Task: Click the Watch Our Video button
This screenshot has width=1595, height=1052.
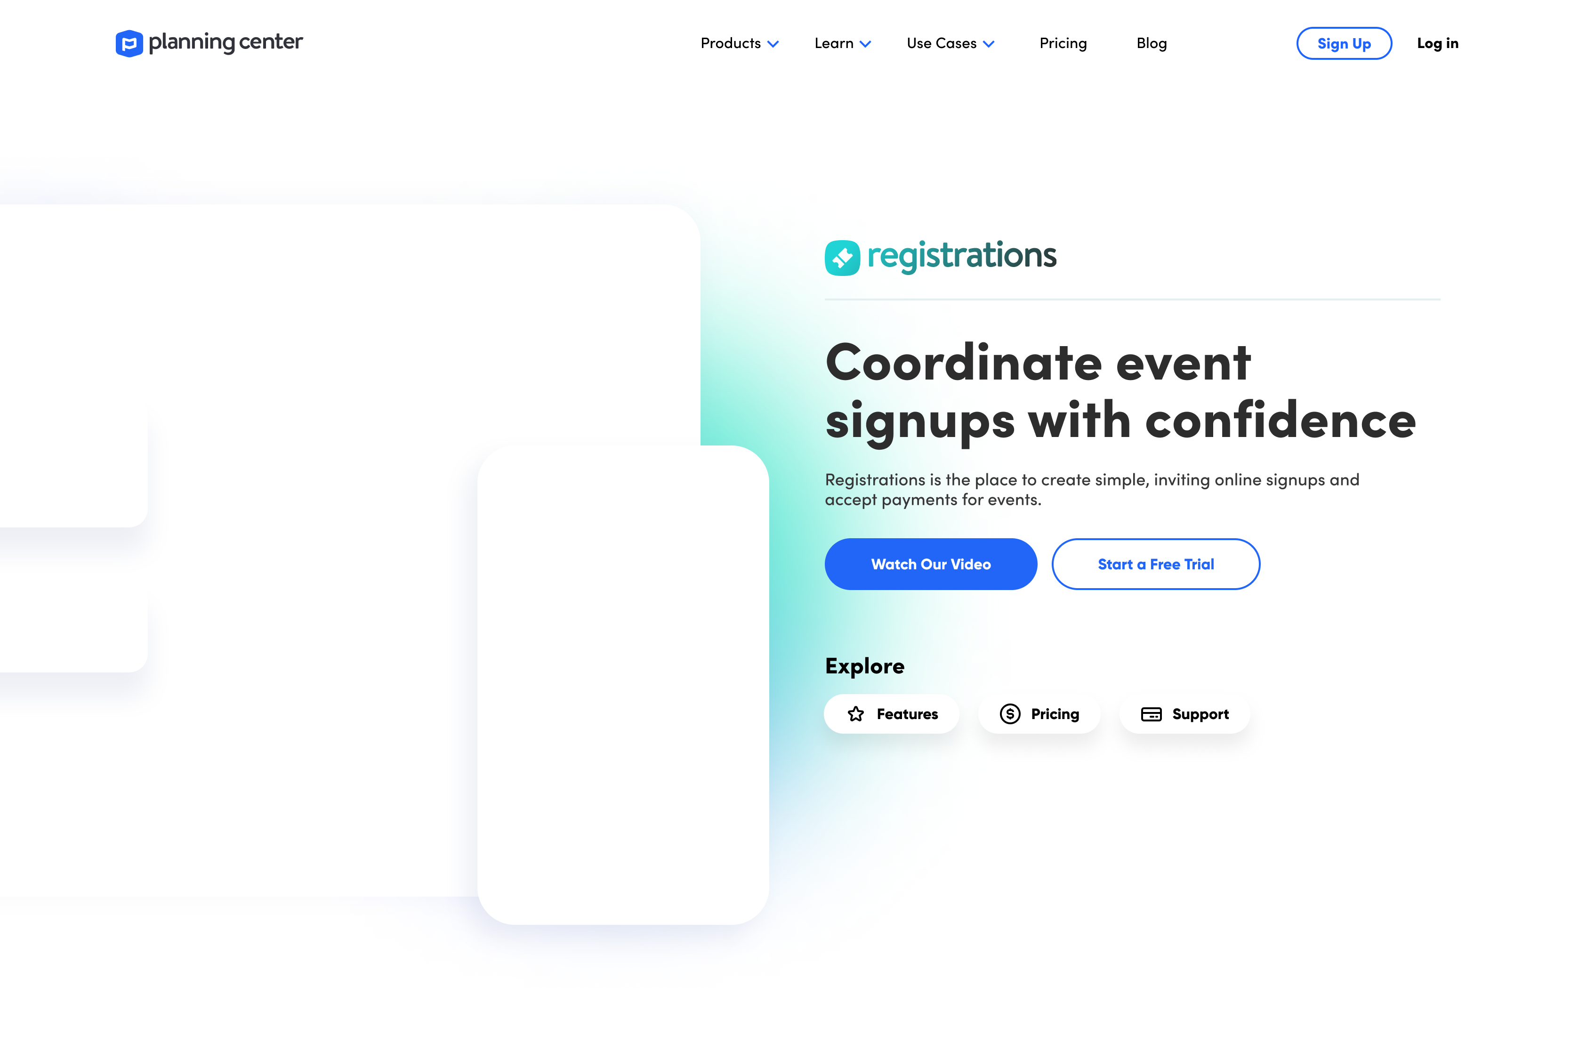Action: click(x=931, y=564)
